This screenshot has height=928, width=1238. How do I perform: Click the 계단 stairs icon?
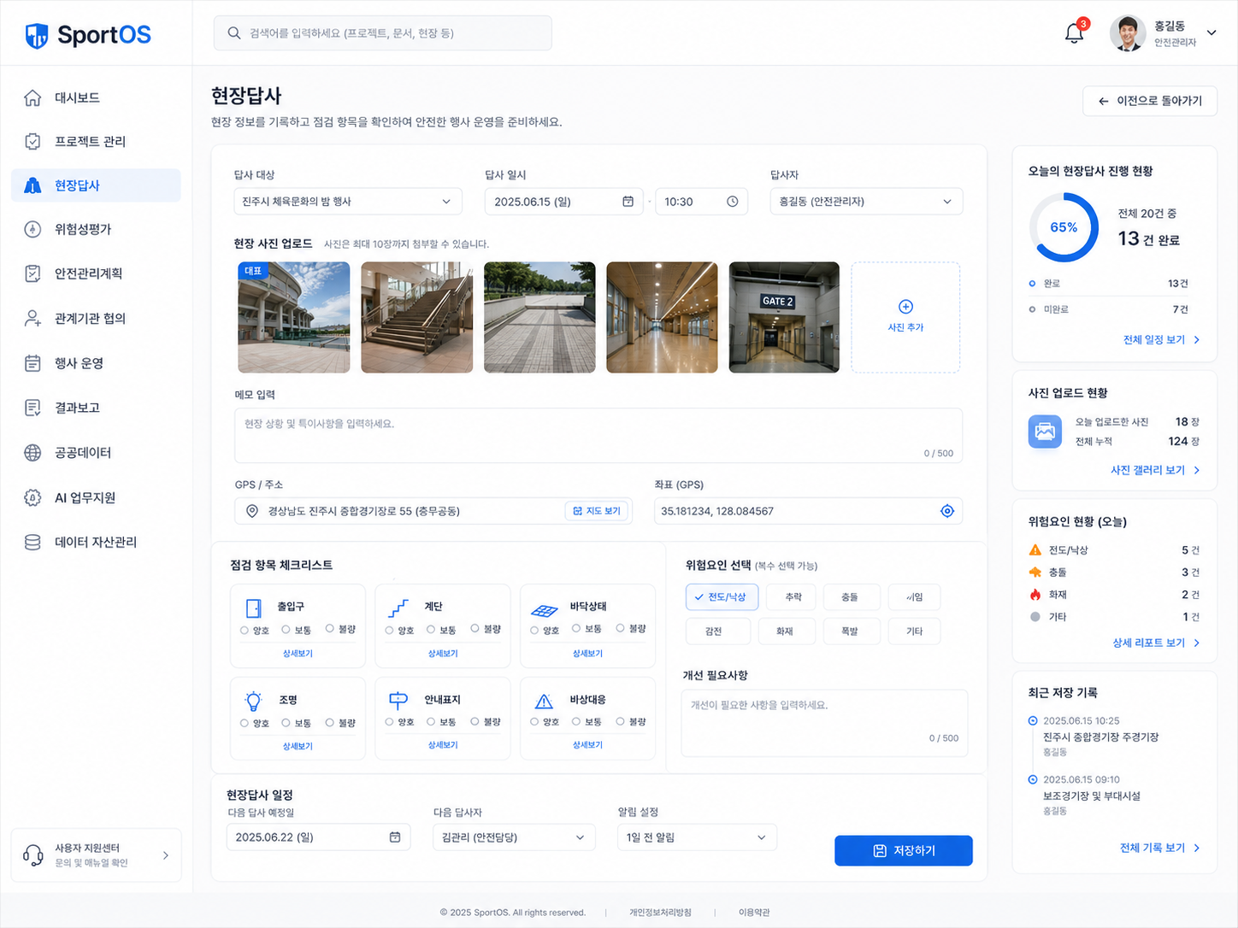(398, 608)
